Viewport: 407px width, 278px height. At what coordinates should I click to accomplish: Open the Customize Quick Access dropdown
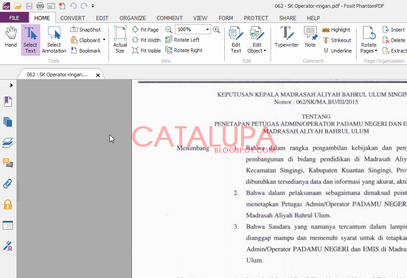pyautogui.click(x=92, y=5)
